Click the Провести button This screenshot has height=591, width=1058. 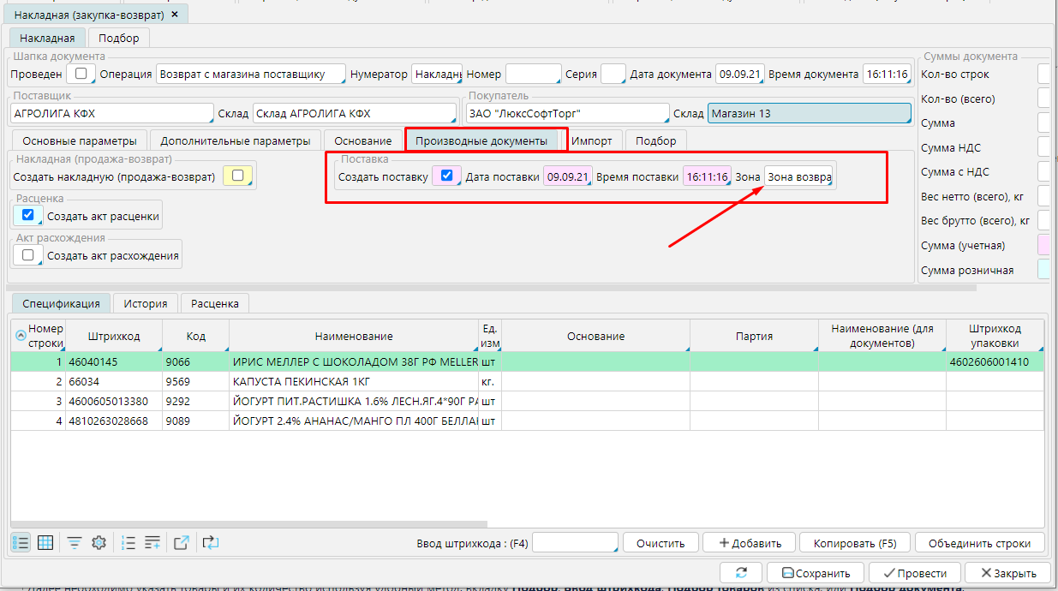(914, 573)
